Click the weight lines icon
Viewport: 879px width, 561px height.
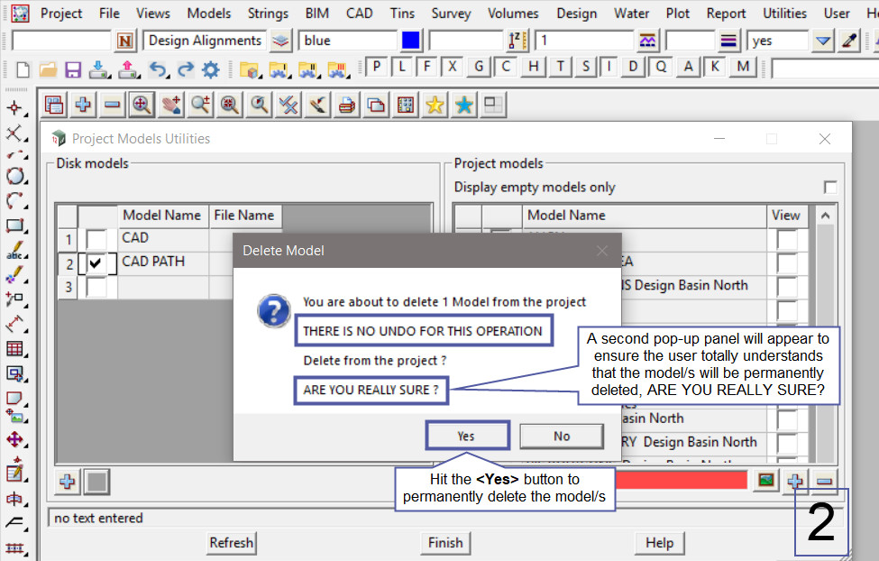(728, 41)
